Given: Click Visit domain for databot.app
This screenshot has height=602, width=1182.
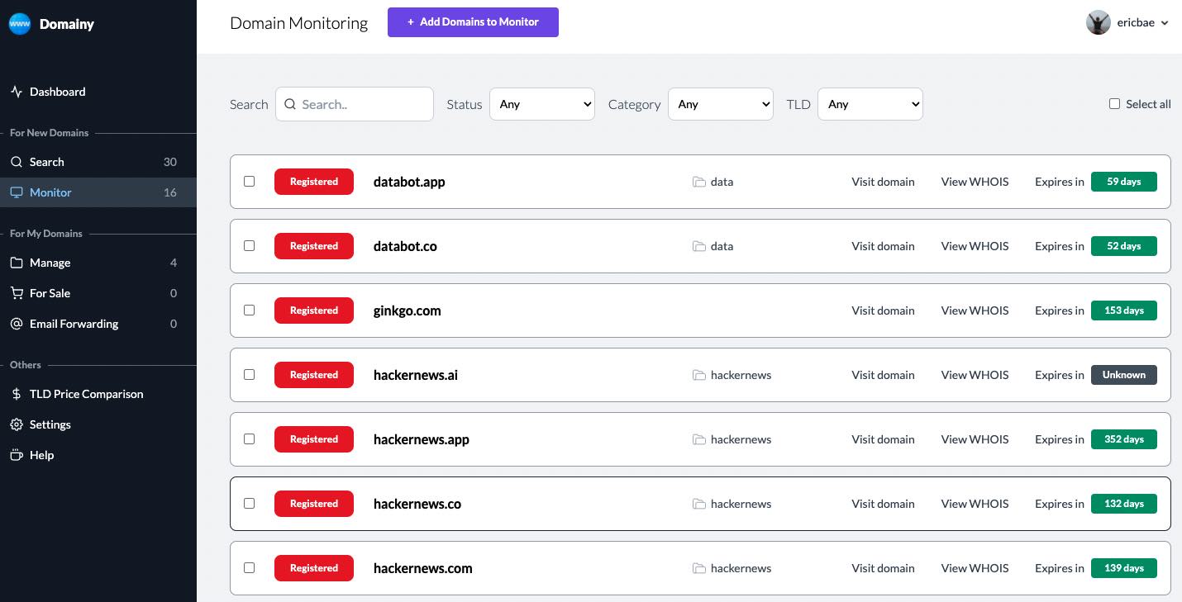Looking at the screenshot, I should 883,182.
